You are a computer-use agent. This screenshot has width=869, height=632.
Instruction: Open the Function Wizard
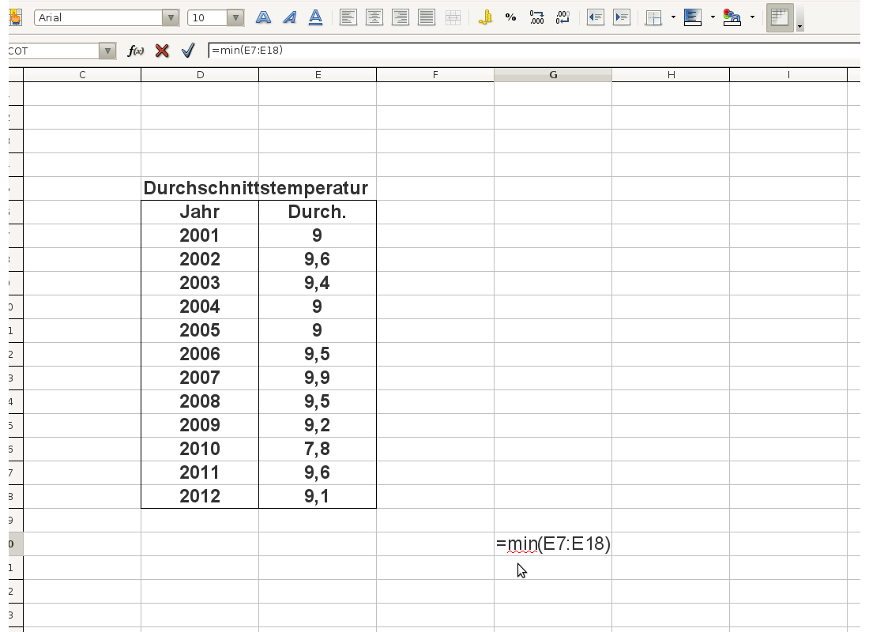(x=136, y=51)
